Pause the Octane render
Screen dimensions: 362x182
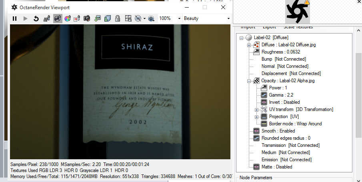pyautogui.click(x=14, y=18)
